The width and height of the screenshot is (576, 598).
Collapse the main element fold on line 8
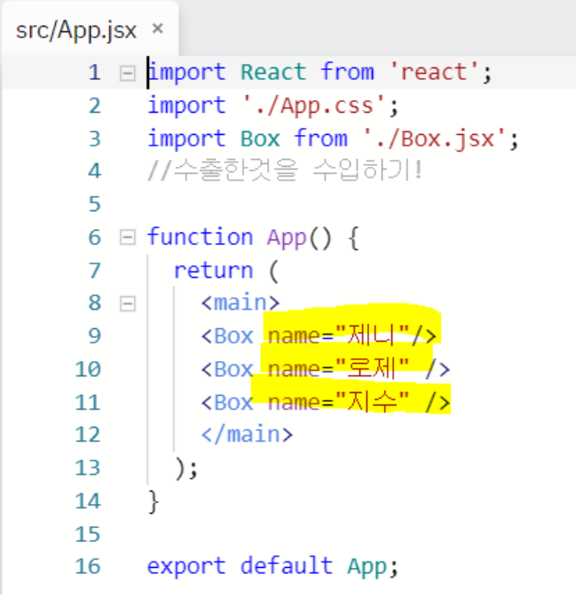[x=128, y=304]
